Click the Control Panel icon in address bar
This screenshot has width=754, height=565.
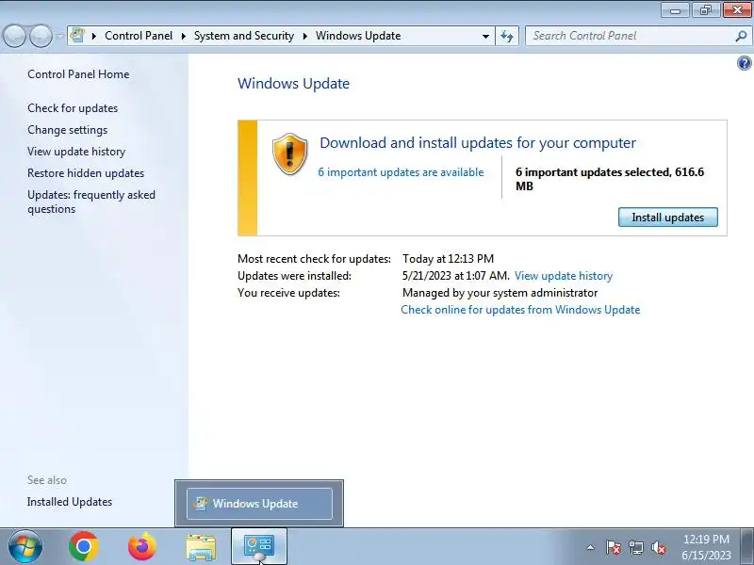click(x=77, y=36)
